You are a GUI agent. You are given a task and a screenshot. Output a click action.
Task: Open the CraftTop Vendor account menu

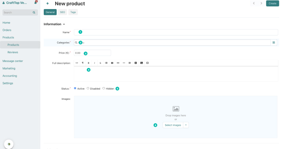click(15, 3)
